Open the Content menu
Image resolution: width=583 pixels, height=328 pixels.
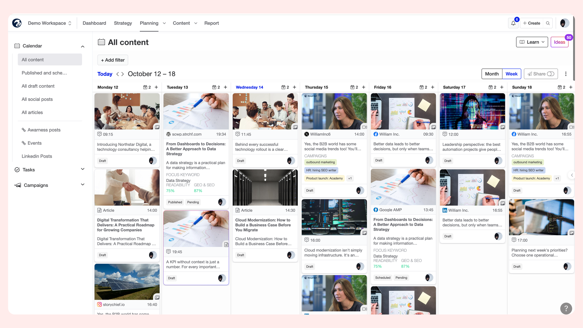(185, 23)
